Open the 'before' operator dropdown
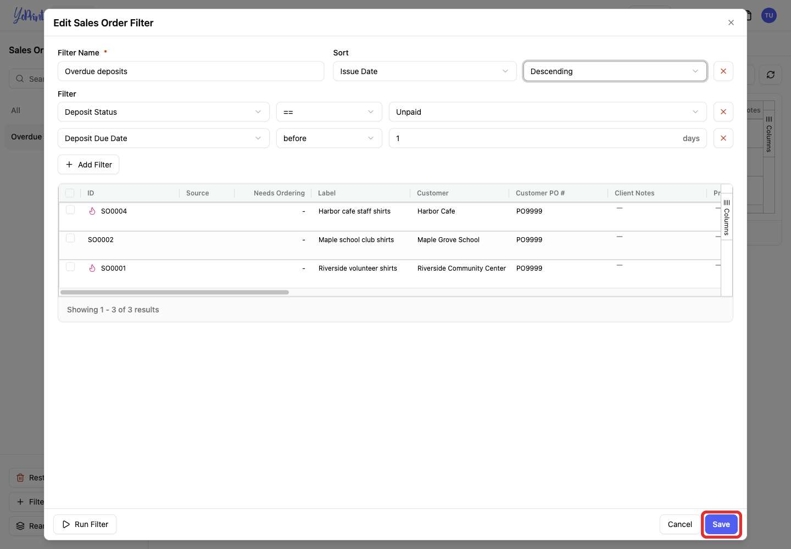 329,138
